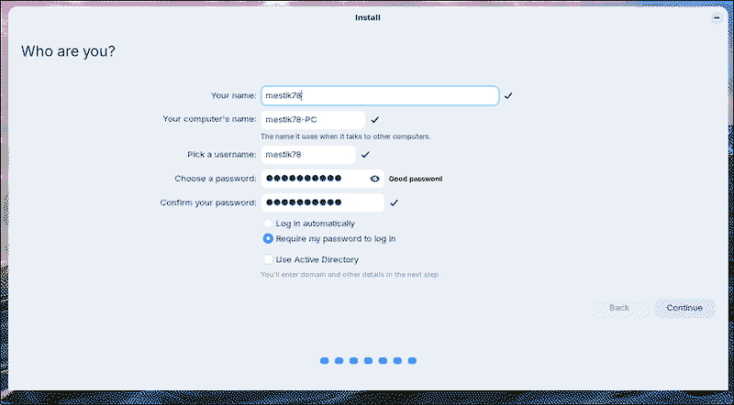
Task: Focus the Pick a username field
Action: point(308,155)
